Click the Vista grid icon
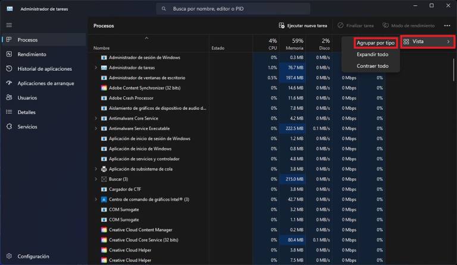457x265 pixels. pos(406,42)
